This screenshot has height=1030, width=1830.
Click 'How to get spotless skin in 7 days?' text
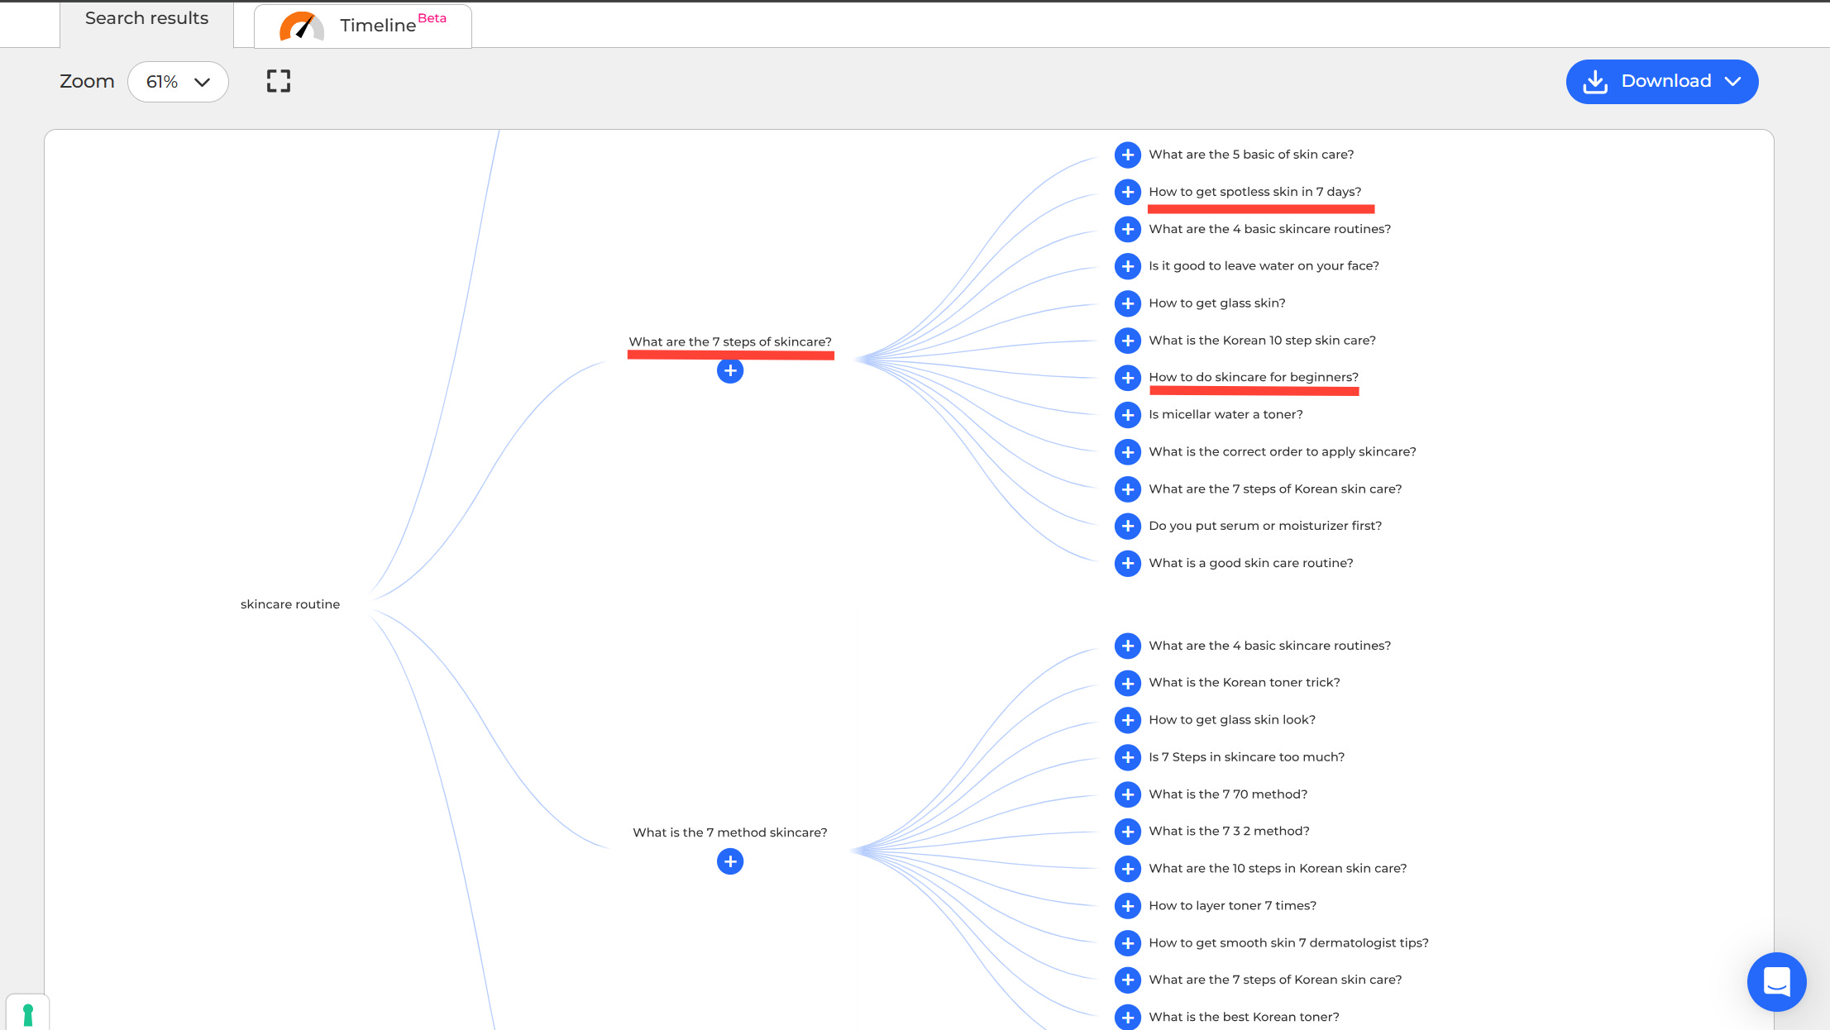[1254, 192]
